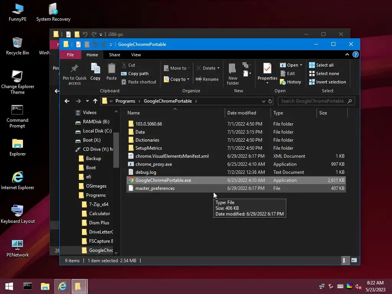Open Recycle Bin desktop icon
The height and width of the screenshot is (294, 392).
(x=18, y=46)
